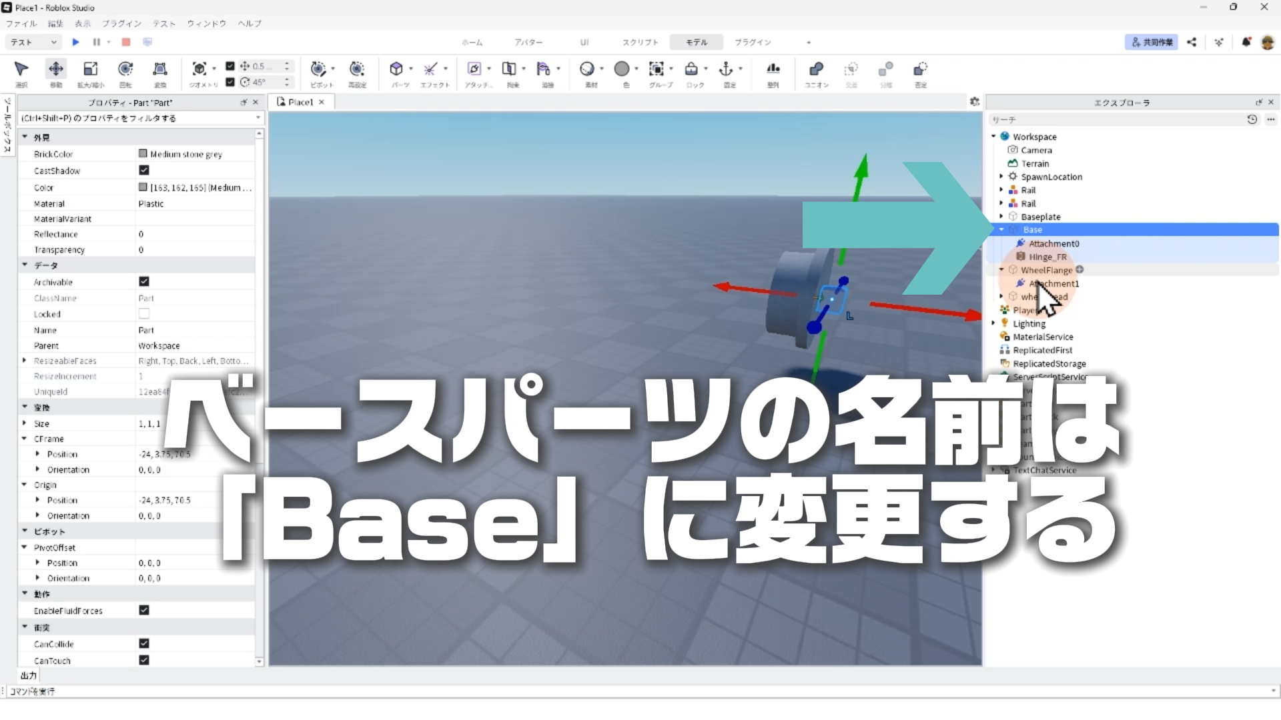Toggle the CastShadow checkbox
The height and width of the screenshot is (720, 1281).
point(144,171)
